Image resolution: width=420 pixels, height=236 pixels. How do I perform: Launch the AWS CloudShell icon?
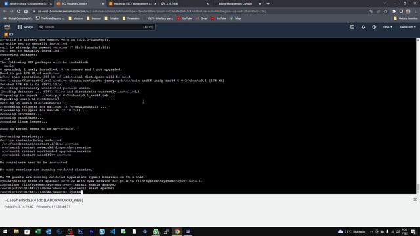352,27
